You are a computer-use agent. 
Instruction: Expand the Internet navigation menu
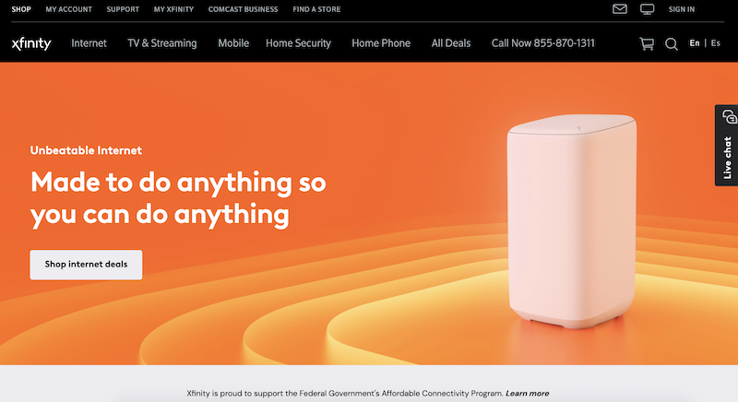(x=89, y=43)
